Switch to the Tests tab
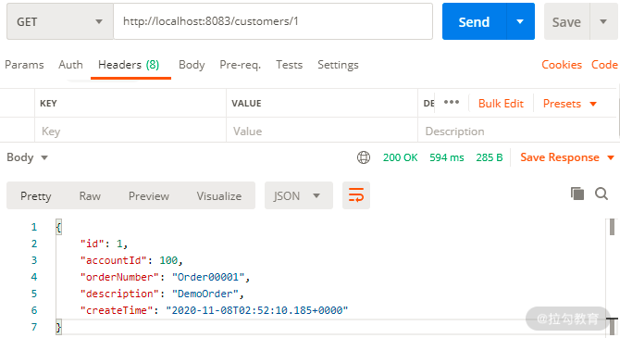Viewport: 620px width, 338px height. (x=289, y=65)
